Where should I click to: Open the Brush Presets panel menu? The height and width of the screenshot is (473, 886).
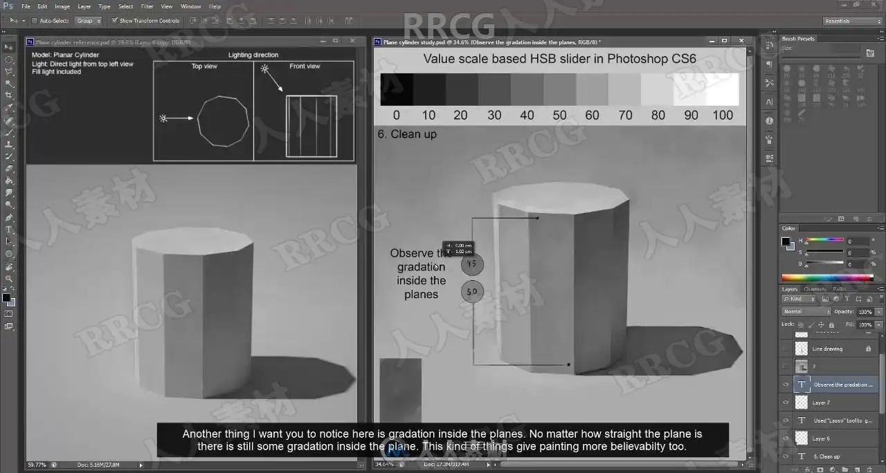880,39
